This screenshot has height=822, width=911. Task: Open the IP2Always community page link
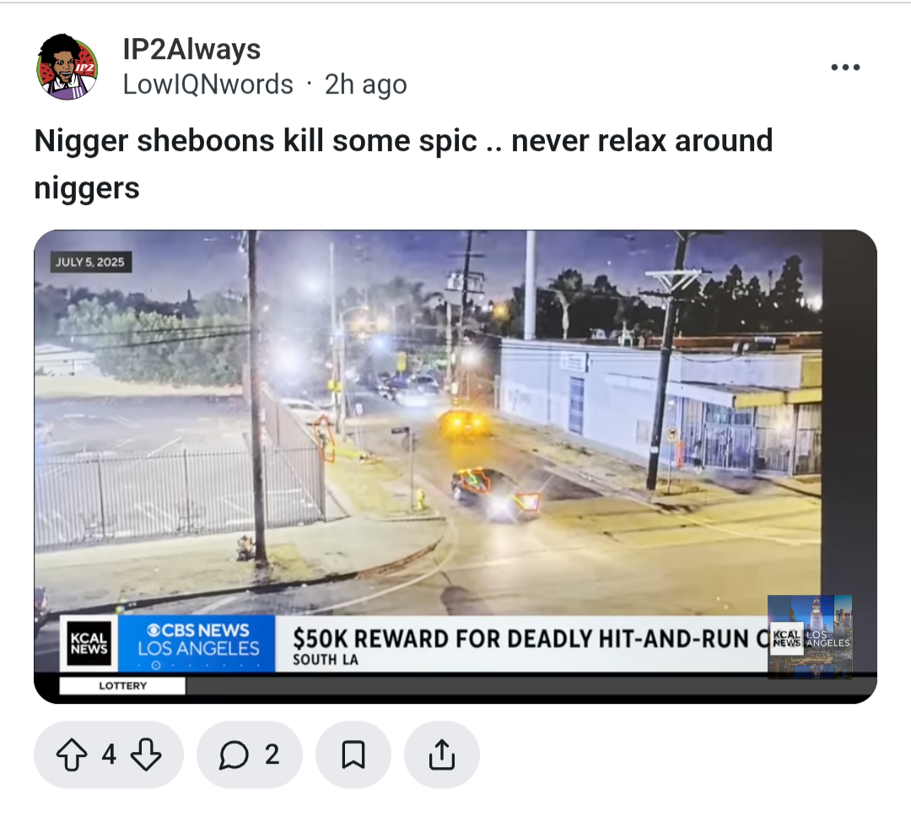coord(191,49)
